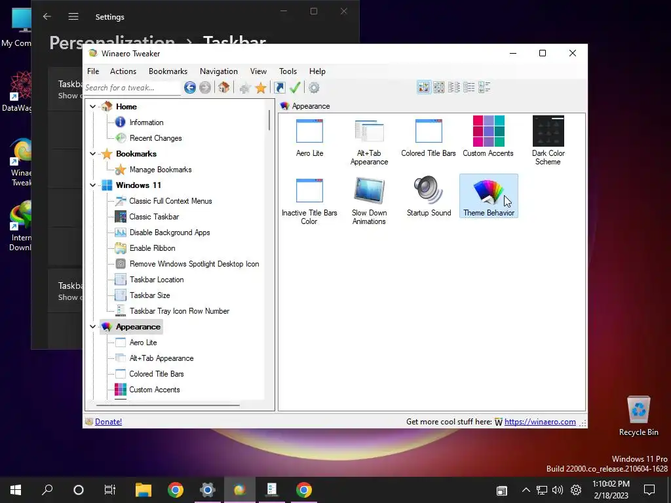Select Aero Lite in the tree

point(143,343)
